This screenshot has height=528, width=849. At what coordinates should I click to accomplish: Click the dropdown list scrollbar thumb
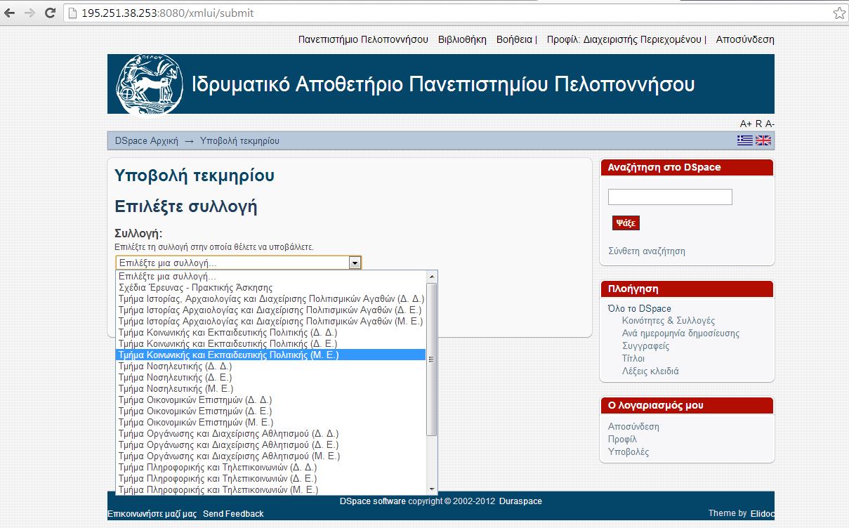[x=432, y=359]
